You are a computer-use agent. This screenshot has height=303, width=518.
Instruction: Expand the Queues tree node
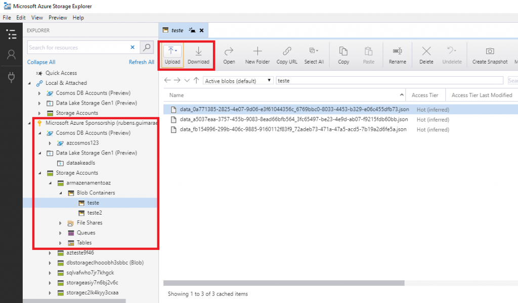point(61,233)
